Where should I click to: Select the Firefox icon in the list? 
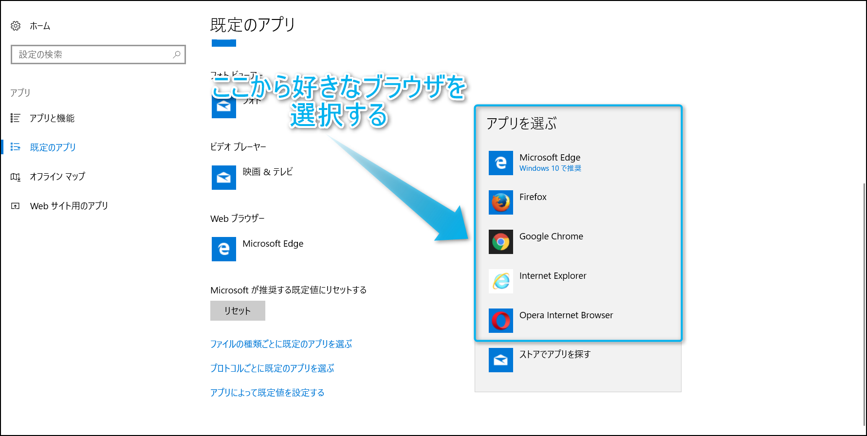(500, 202)
